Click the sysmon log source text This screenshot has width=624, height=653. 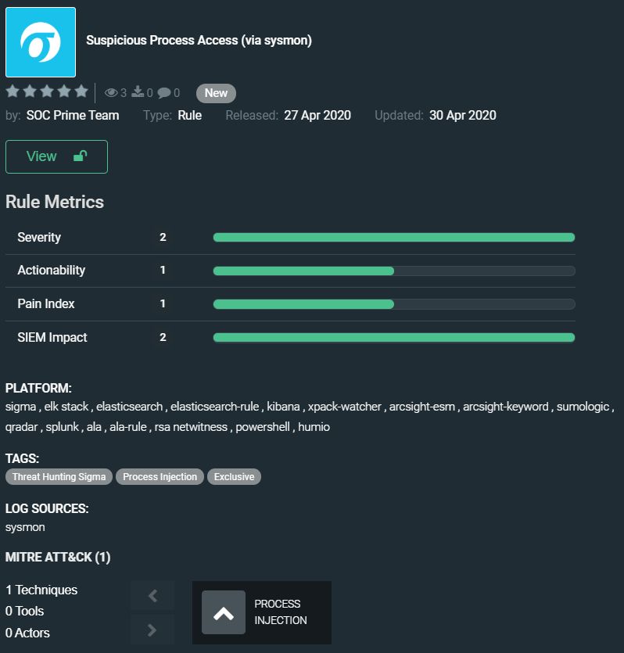point(25,527)
